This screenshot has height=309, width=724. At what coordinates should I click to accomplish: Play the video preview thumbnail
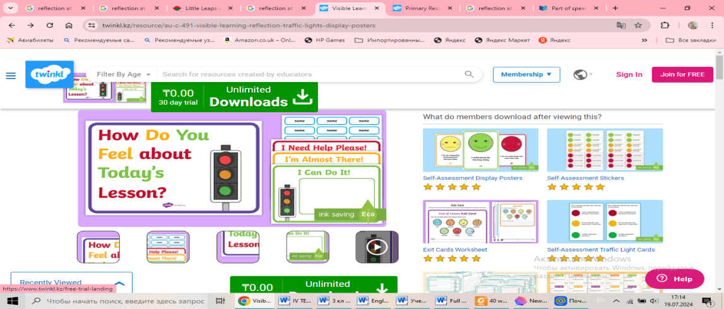tap(377, 247)
